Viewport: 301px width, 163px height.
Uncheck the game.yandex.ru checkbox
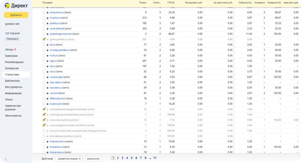click(x=44, y=39)
